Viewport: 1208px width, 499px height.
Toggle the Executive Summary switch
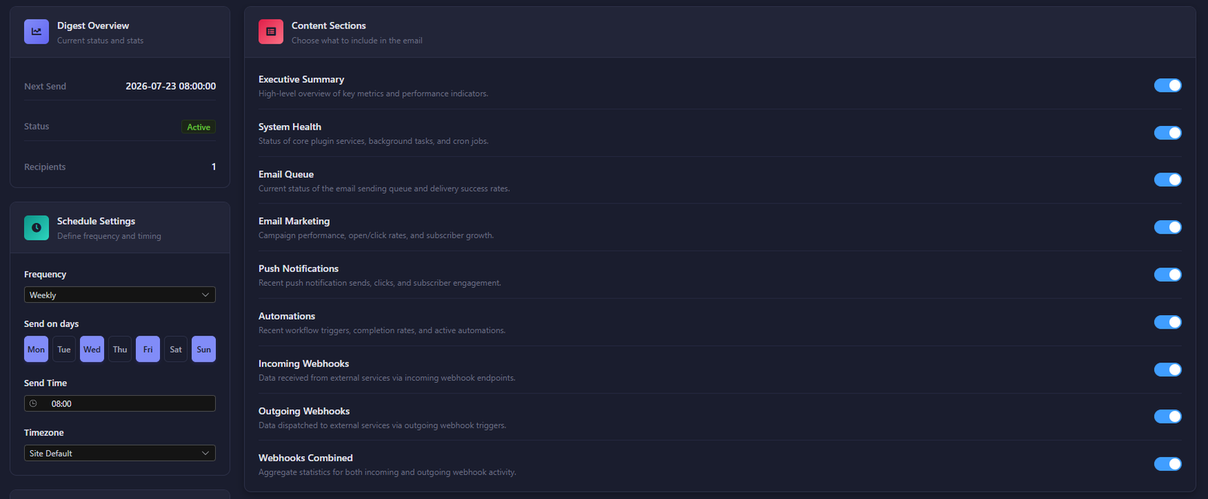coord(1167,85)
